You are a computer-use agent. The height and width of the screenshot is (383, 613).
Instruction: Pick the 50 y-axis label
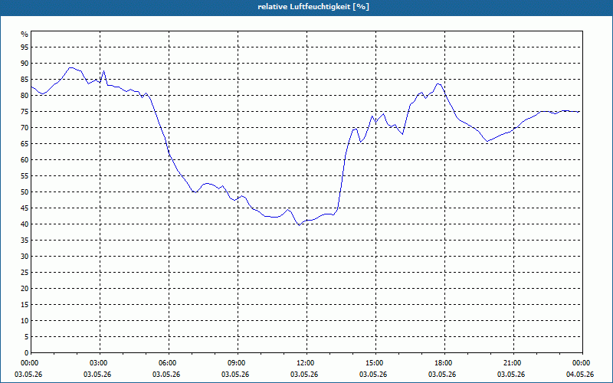coord(25,192)
